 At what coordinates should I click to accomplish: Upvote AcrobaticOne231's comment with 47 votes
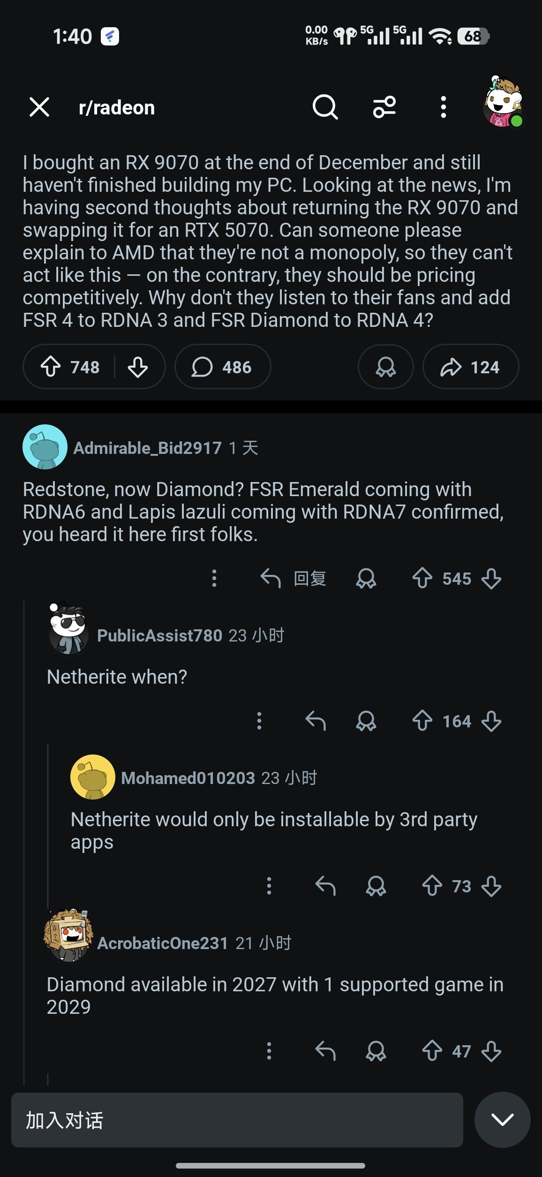pos(432,1051)
